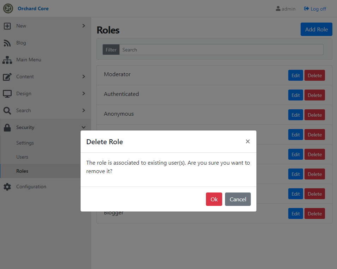Image resolution: width=337 pixels, height=269 pixels.
Task: Click the Search magnifier icon in sidebar
Action: (7, 111)
